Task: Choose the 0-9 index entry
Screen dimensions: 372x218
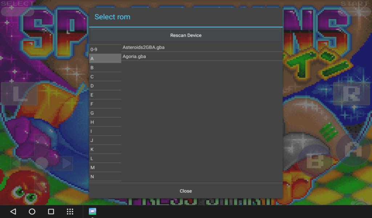Action: coord(105,49)
